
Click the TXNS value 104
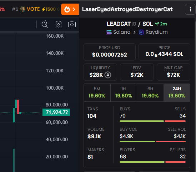(92, 116)
